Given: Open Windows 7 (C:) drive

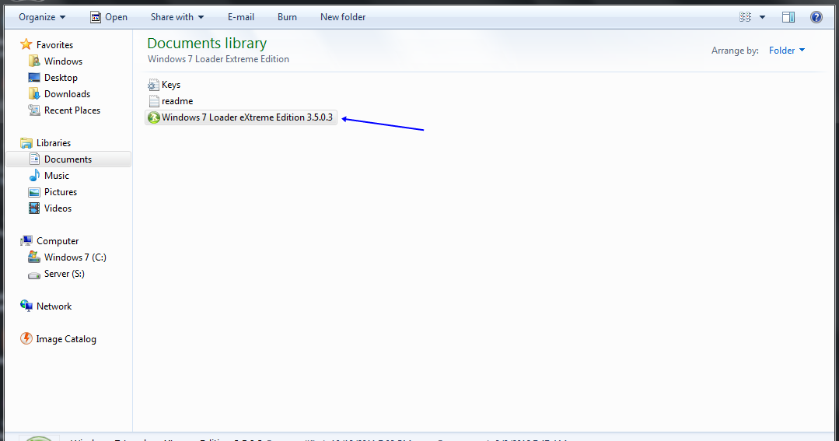Looking at the screenshot, I should click(75, 257).
